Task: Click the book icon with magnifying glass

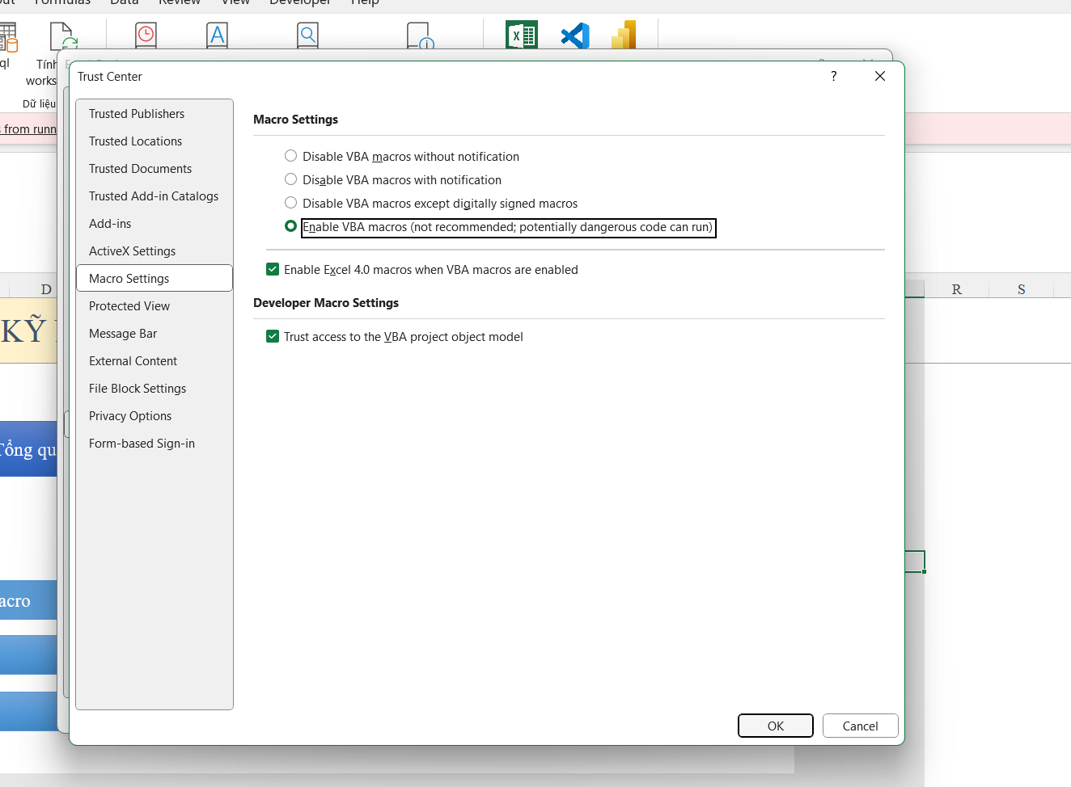Action: coord(307,36)
